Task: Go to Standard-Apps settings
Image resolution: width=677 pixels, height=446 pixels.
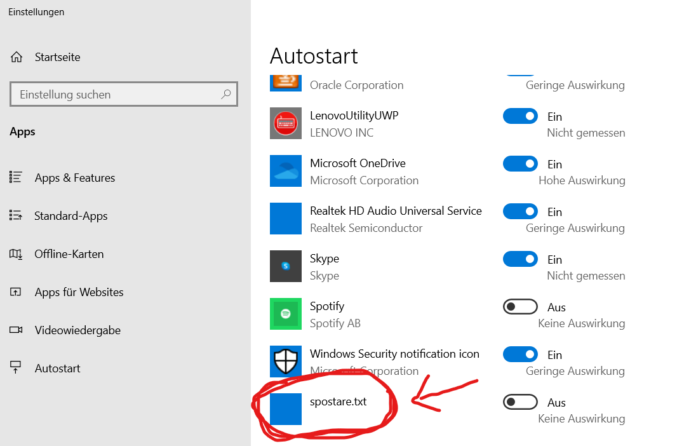Action: click(x=70, y=216)
